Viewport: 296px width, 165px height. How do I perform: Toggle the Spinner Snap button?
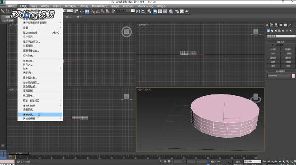pos(108,11)
